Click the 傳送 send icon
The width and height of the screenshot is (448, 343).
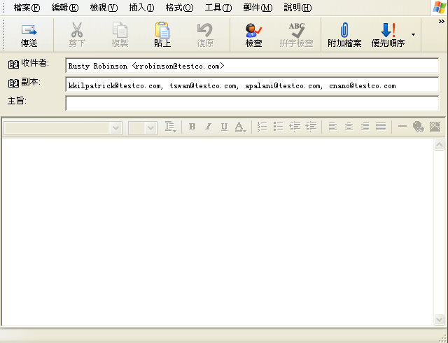[29, 30]
